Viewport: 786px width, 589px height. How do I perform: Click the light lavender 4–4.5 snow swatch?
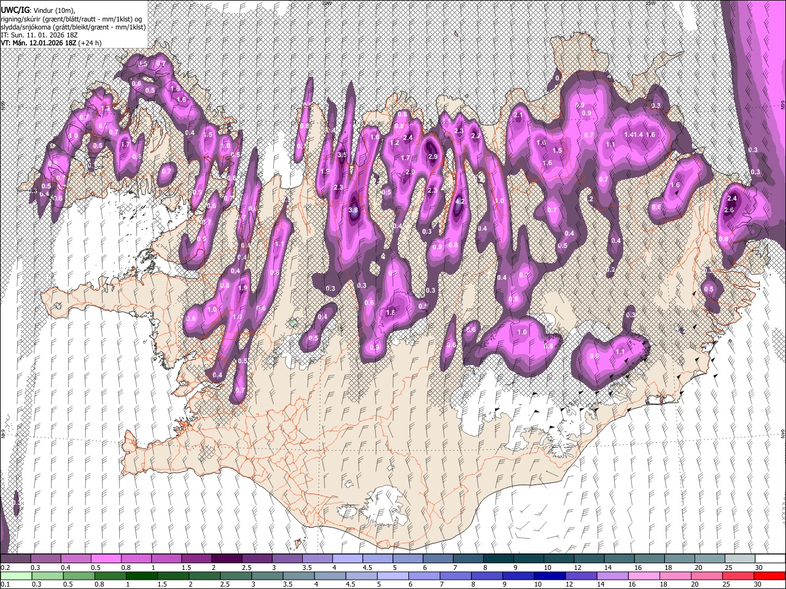(346, 559)
